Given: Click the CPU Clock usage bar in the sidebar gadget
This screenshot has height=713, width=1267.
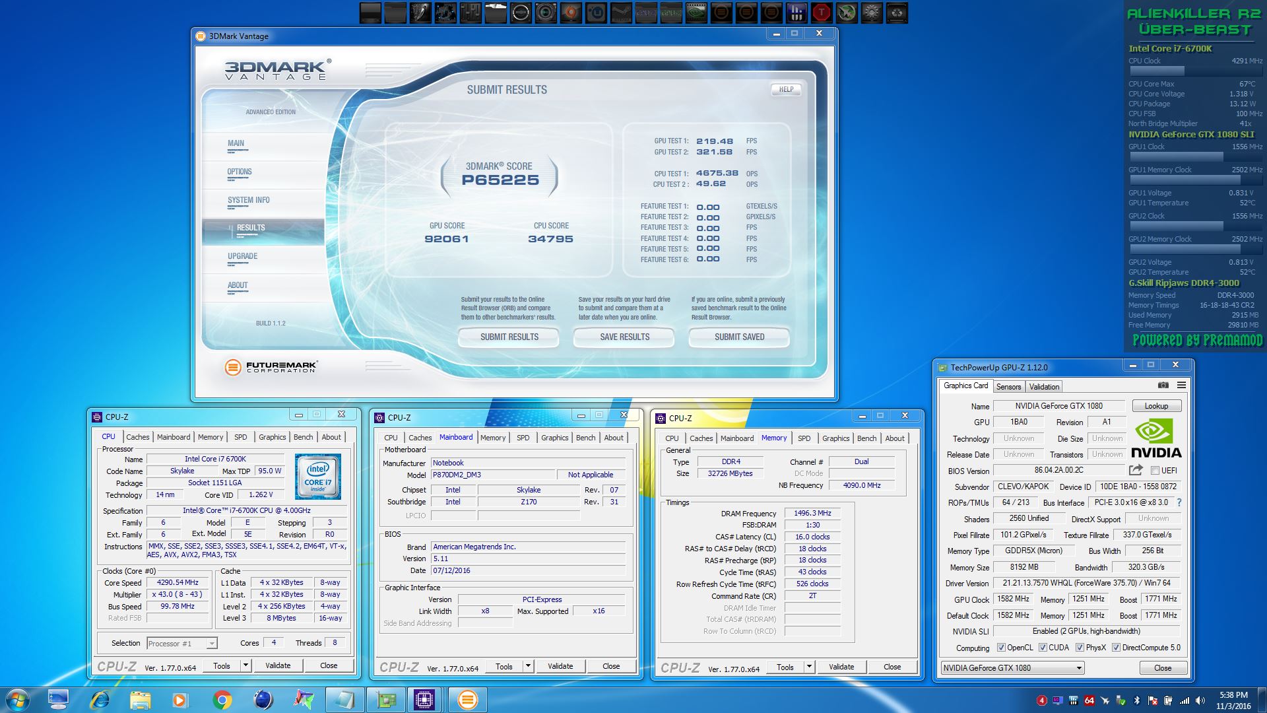Looking at the screenshot, I should point(1195,71).
